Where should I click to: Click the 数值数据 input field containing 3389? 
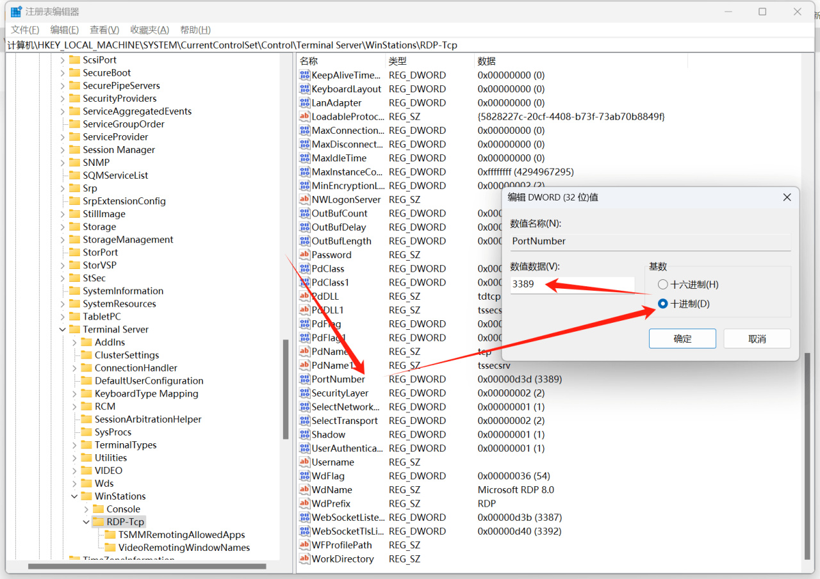(x=572, y=284)
